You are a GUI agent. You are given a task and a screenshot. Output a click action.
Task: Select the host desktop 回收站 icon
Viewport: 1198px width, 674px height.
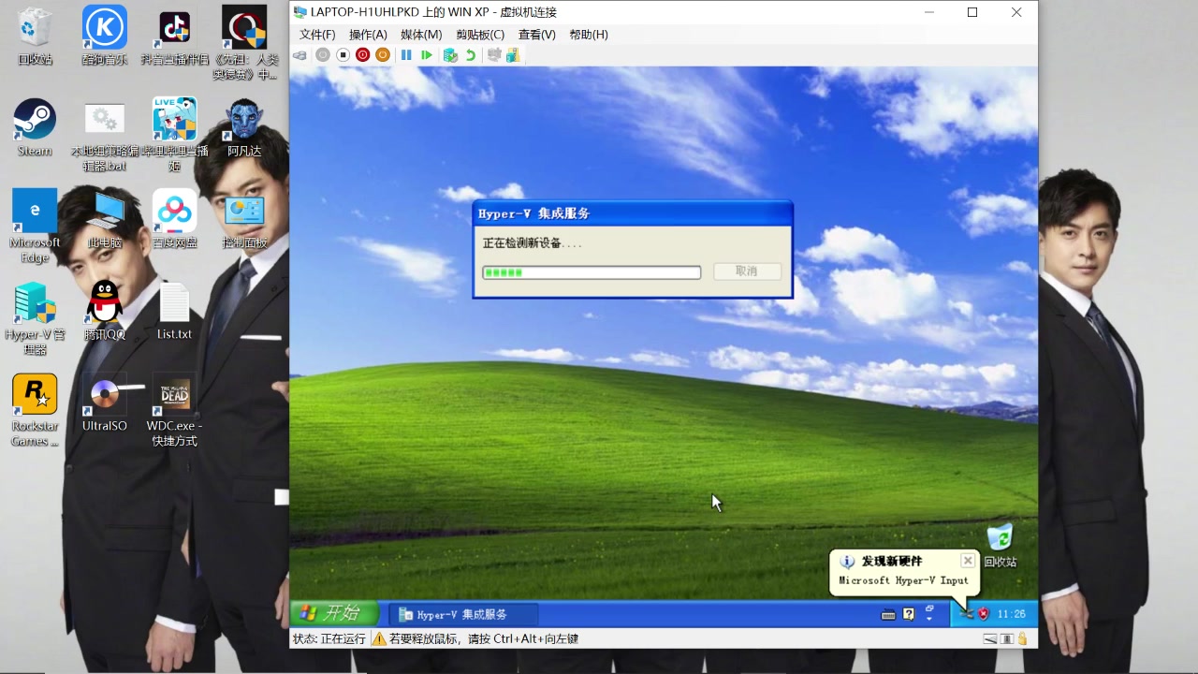pos(35,37)
